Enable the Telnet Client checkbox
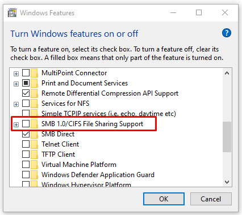 click(x=26, y=144)
